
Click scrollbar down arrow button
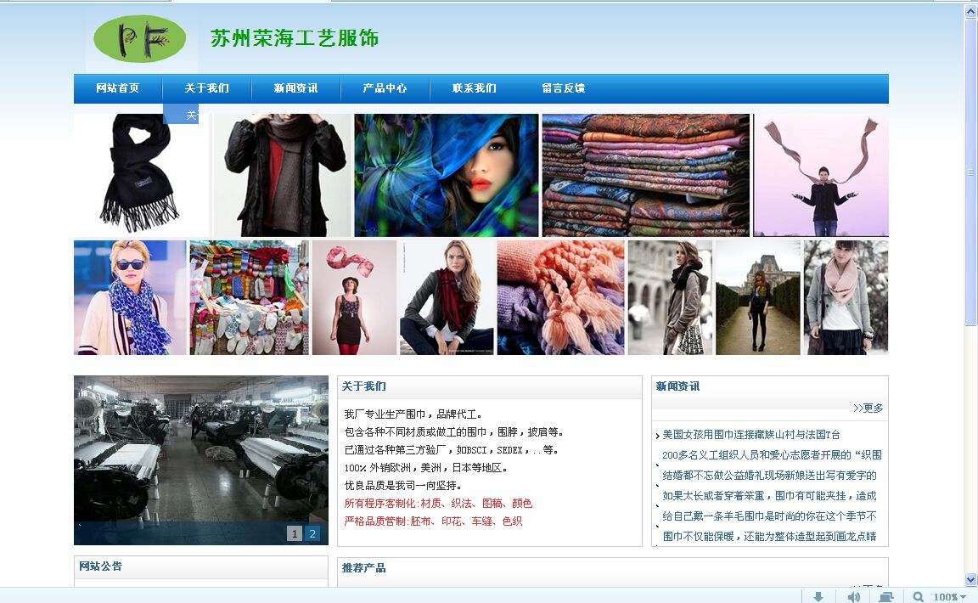tap(970, 579)
